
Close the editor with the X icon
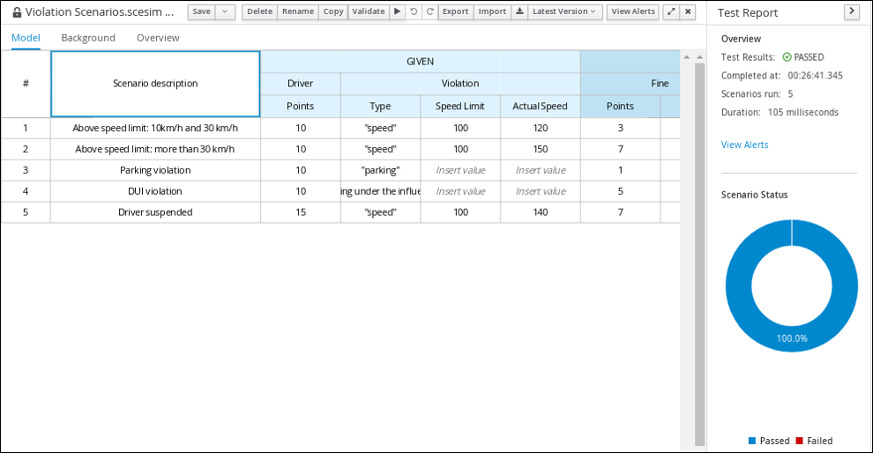tap(688, 12)
